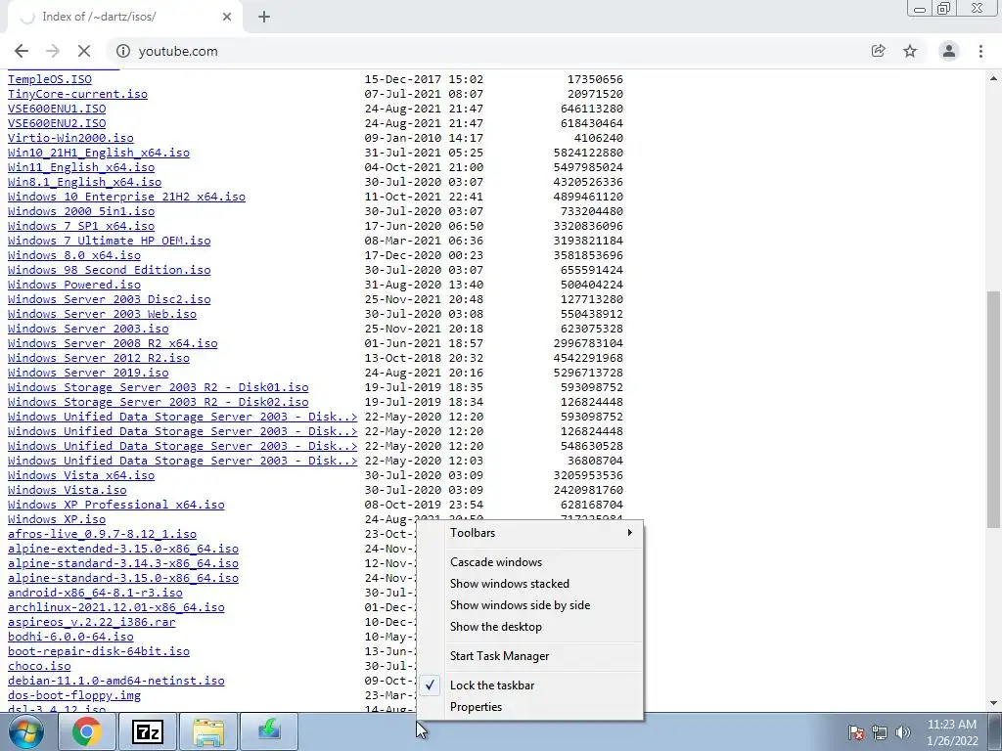Open Windows_XP.iso link
The image size is (1002, 751).
point(57,519)
